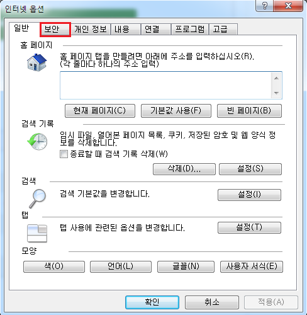Go to the 프로그램 tab

[x=189, y=29]
